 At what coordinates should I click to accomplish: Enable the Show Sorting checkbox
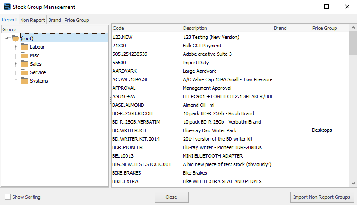click(8, 197)
